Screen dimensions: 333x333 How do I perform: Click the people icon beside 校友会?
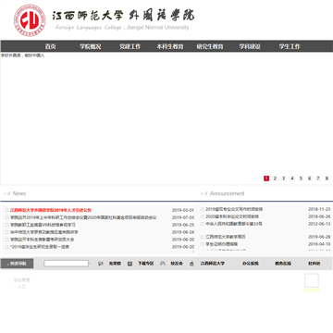(x=163, y=264)
